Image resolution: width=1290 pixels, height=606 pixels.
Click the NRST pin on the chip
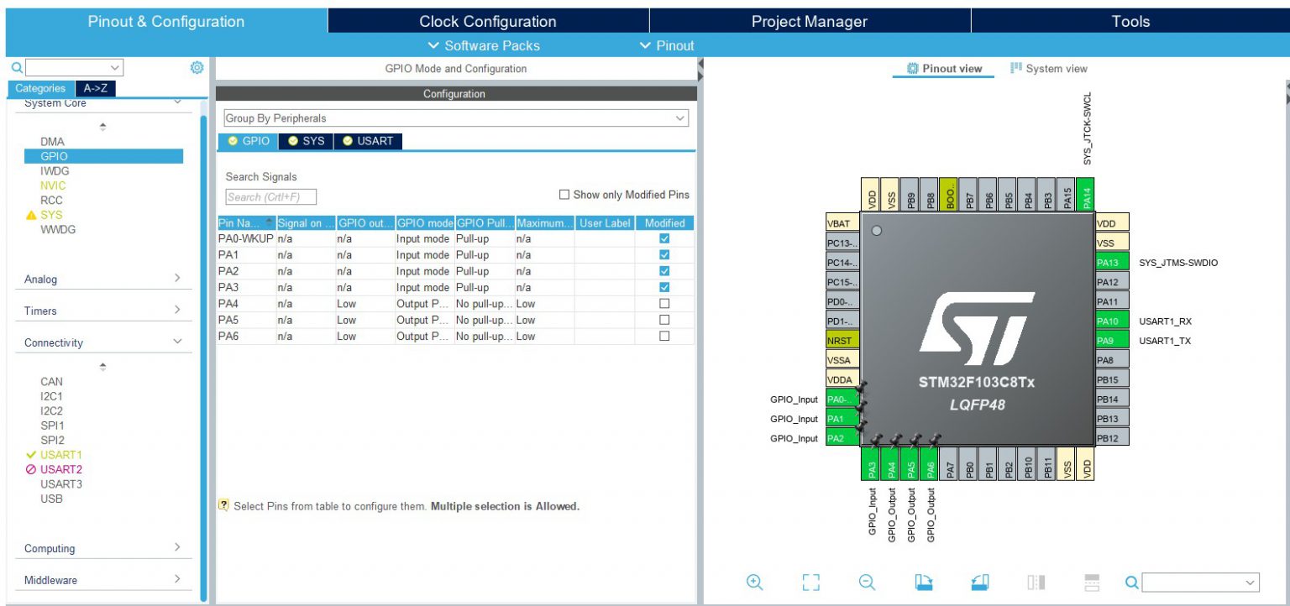point(842,341)
